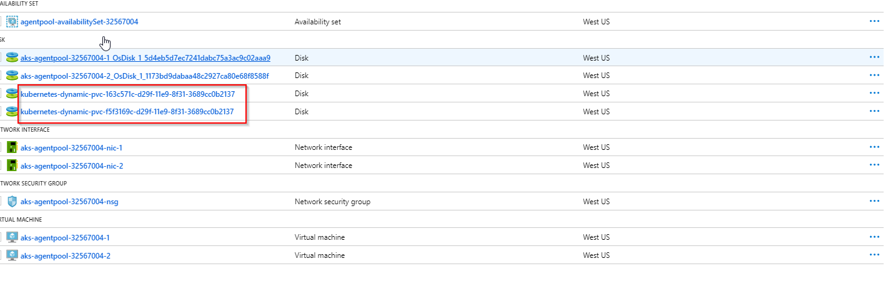The image size is (893, 291).
Task: Click 'West US' in nic-1 row
Action: (596, 147)
